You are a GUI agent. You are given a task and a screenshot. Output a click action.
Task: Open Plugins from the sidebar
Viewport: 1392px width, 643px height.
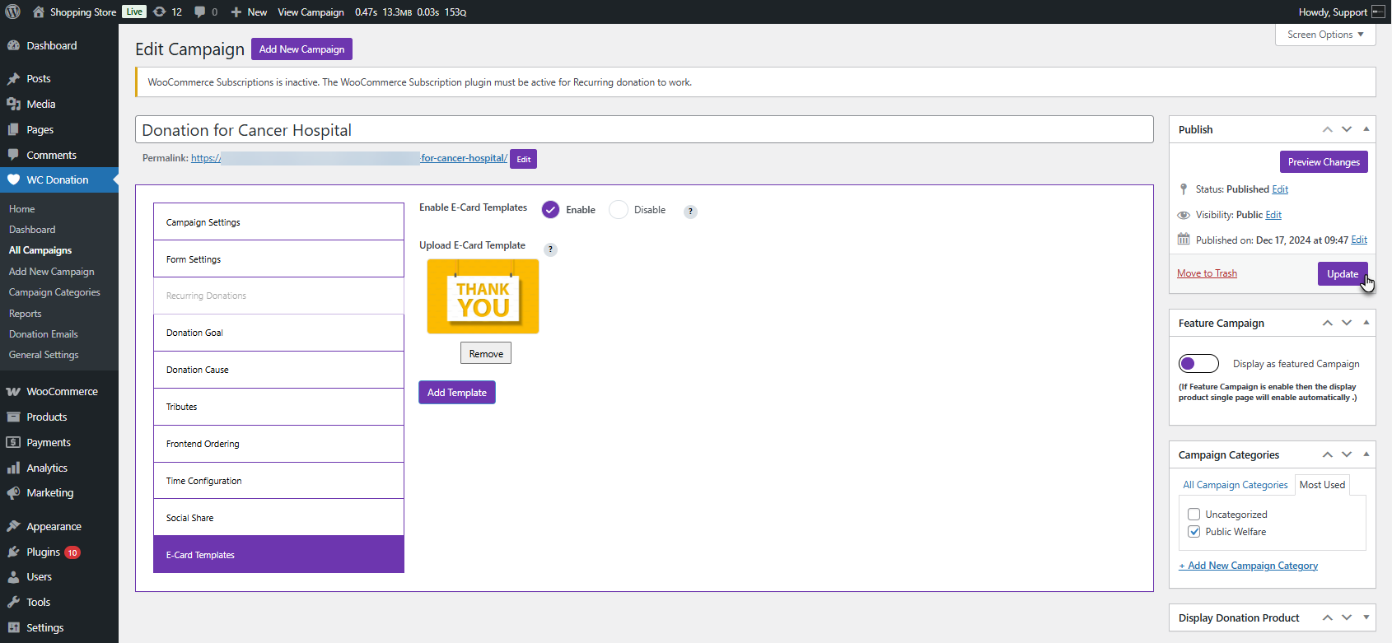click(x=43, y=552)
